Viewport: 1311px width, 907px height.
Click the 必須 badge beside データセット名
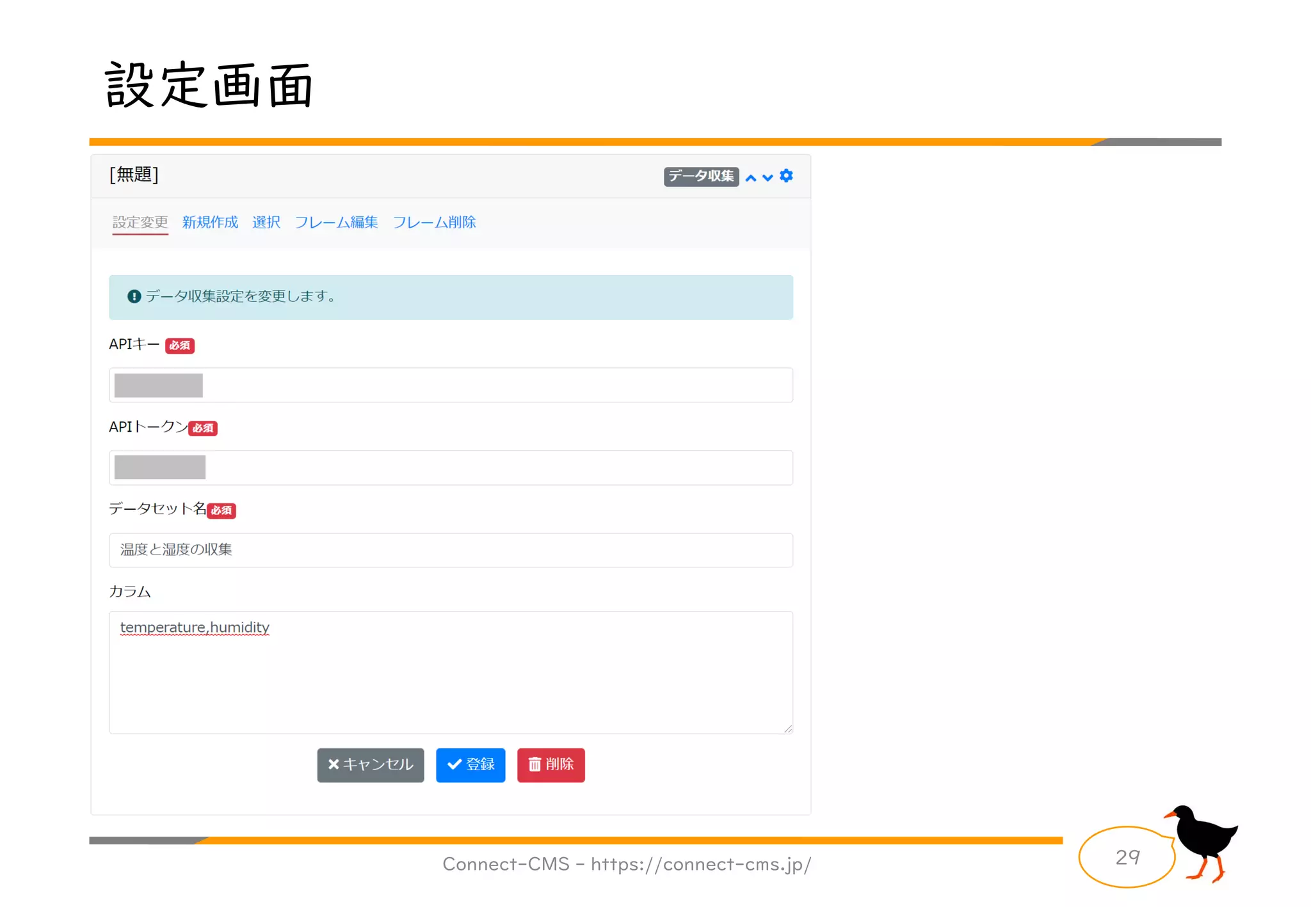(221, 510)
